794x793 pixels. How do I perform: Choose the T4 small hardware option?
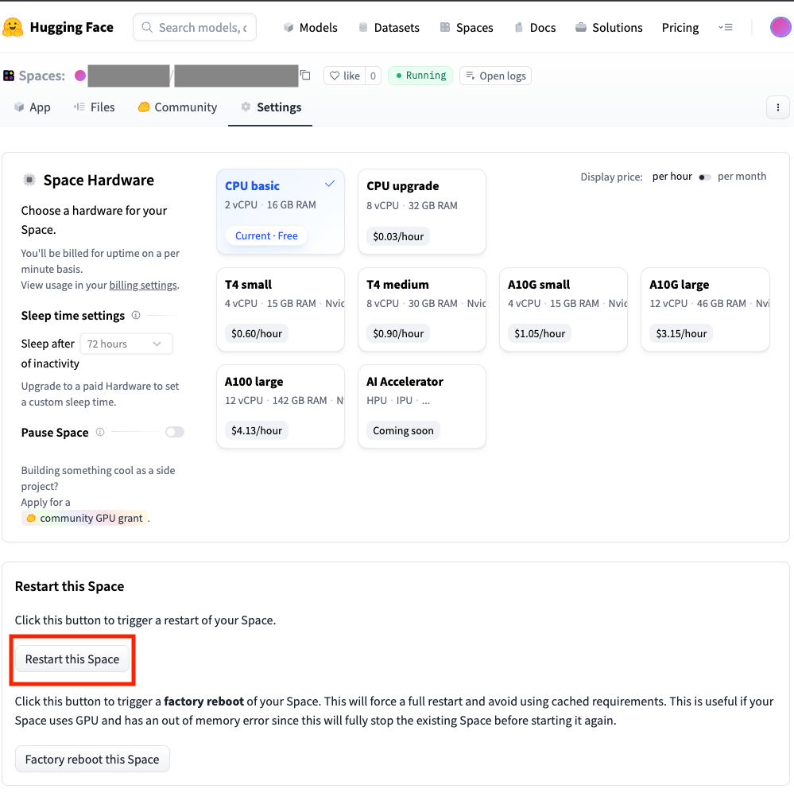[280, 309]
